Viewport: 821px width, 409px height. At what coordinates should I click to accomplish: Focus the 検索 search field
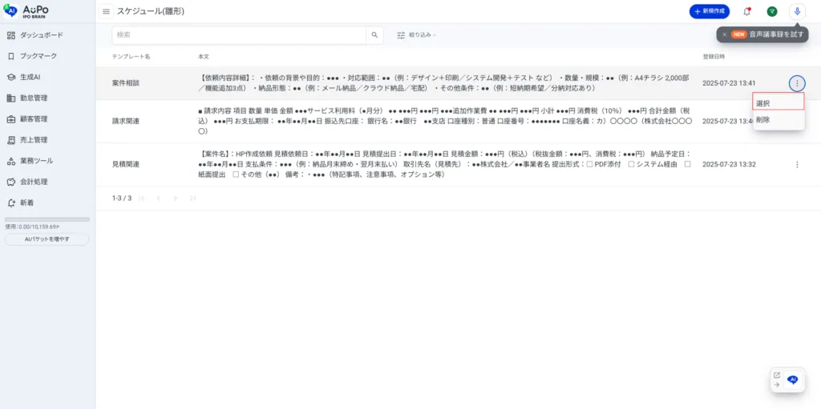tap(239, 35)
